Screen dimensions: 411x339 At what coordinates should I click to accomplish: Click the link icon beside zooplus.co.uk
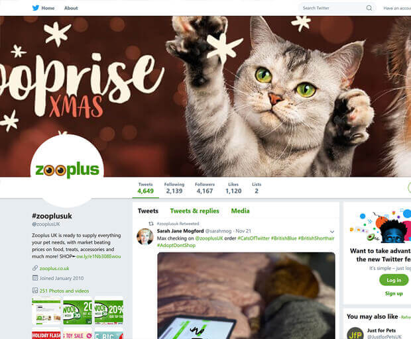click(x=35, y=268)
